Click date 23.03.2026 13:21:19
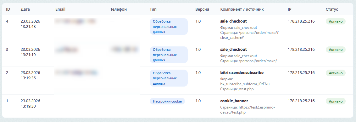 pos(30,52)
